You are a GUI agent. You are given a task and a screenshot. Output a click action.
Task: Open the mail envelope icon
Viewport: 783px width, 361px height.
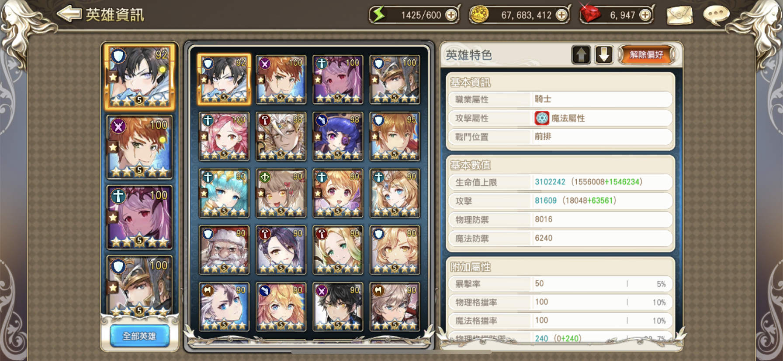(679, 15)
